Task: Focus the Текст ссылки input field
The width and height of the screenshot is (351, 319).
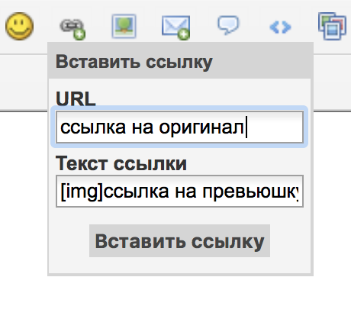Action: pyautogui.click(x=179, y=191)
